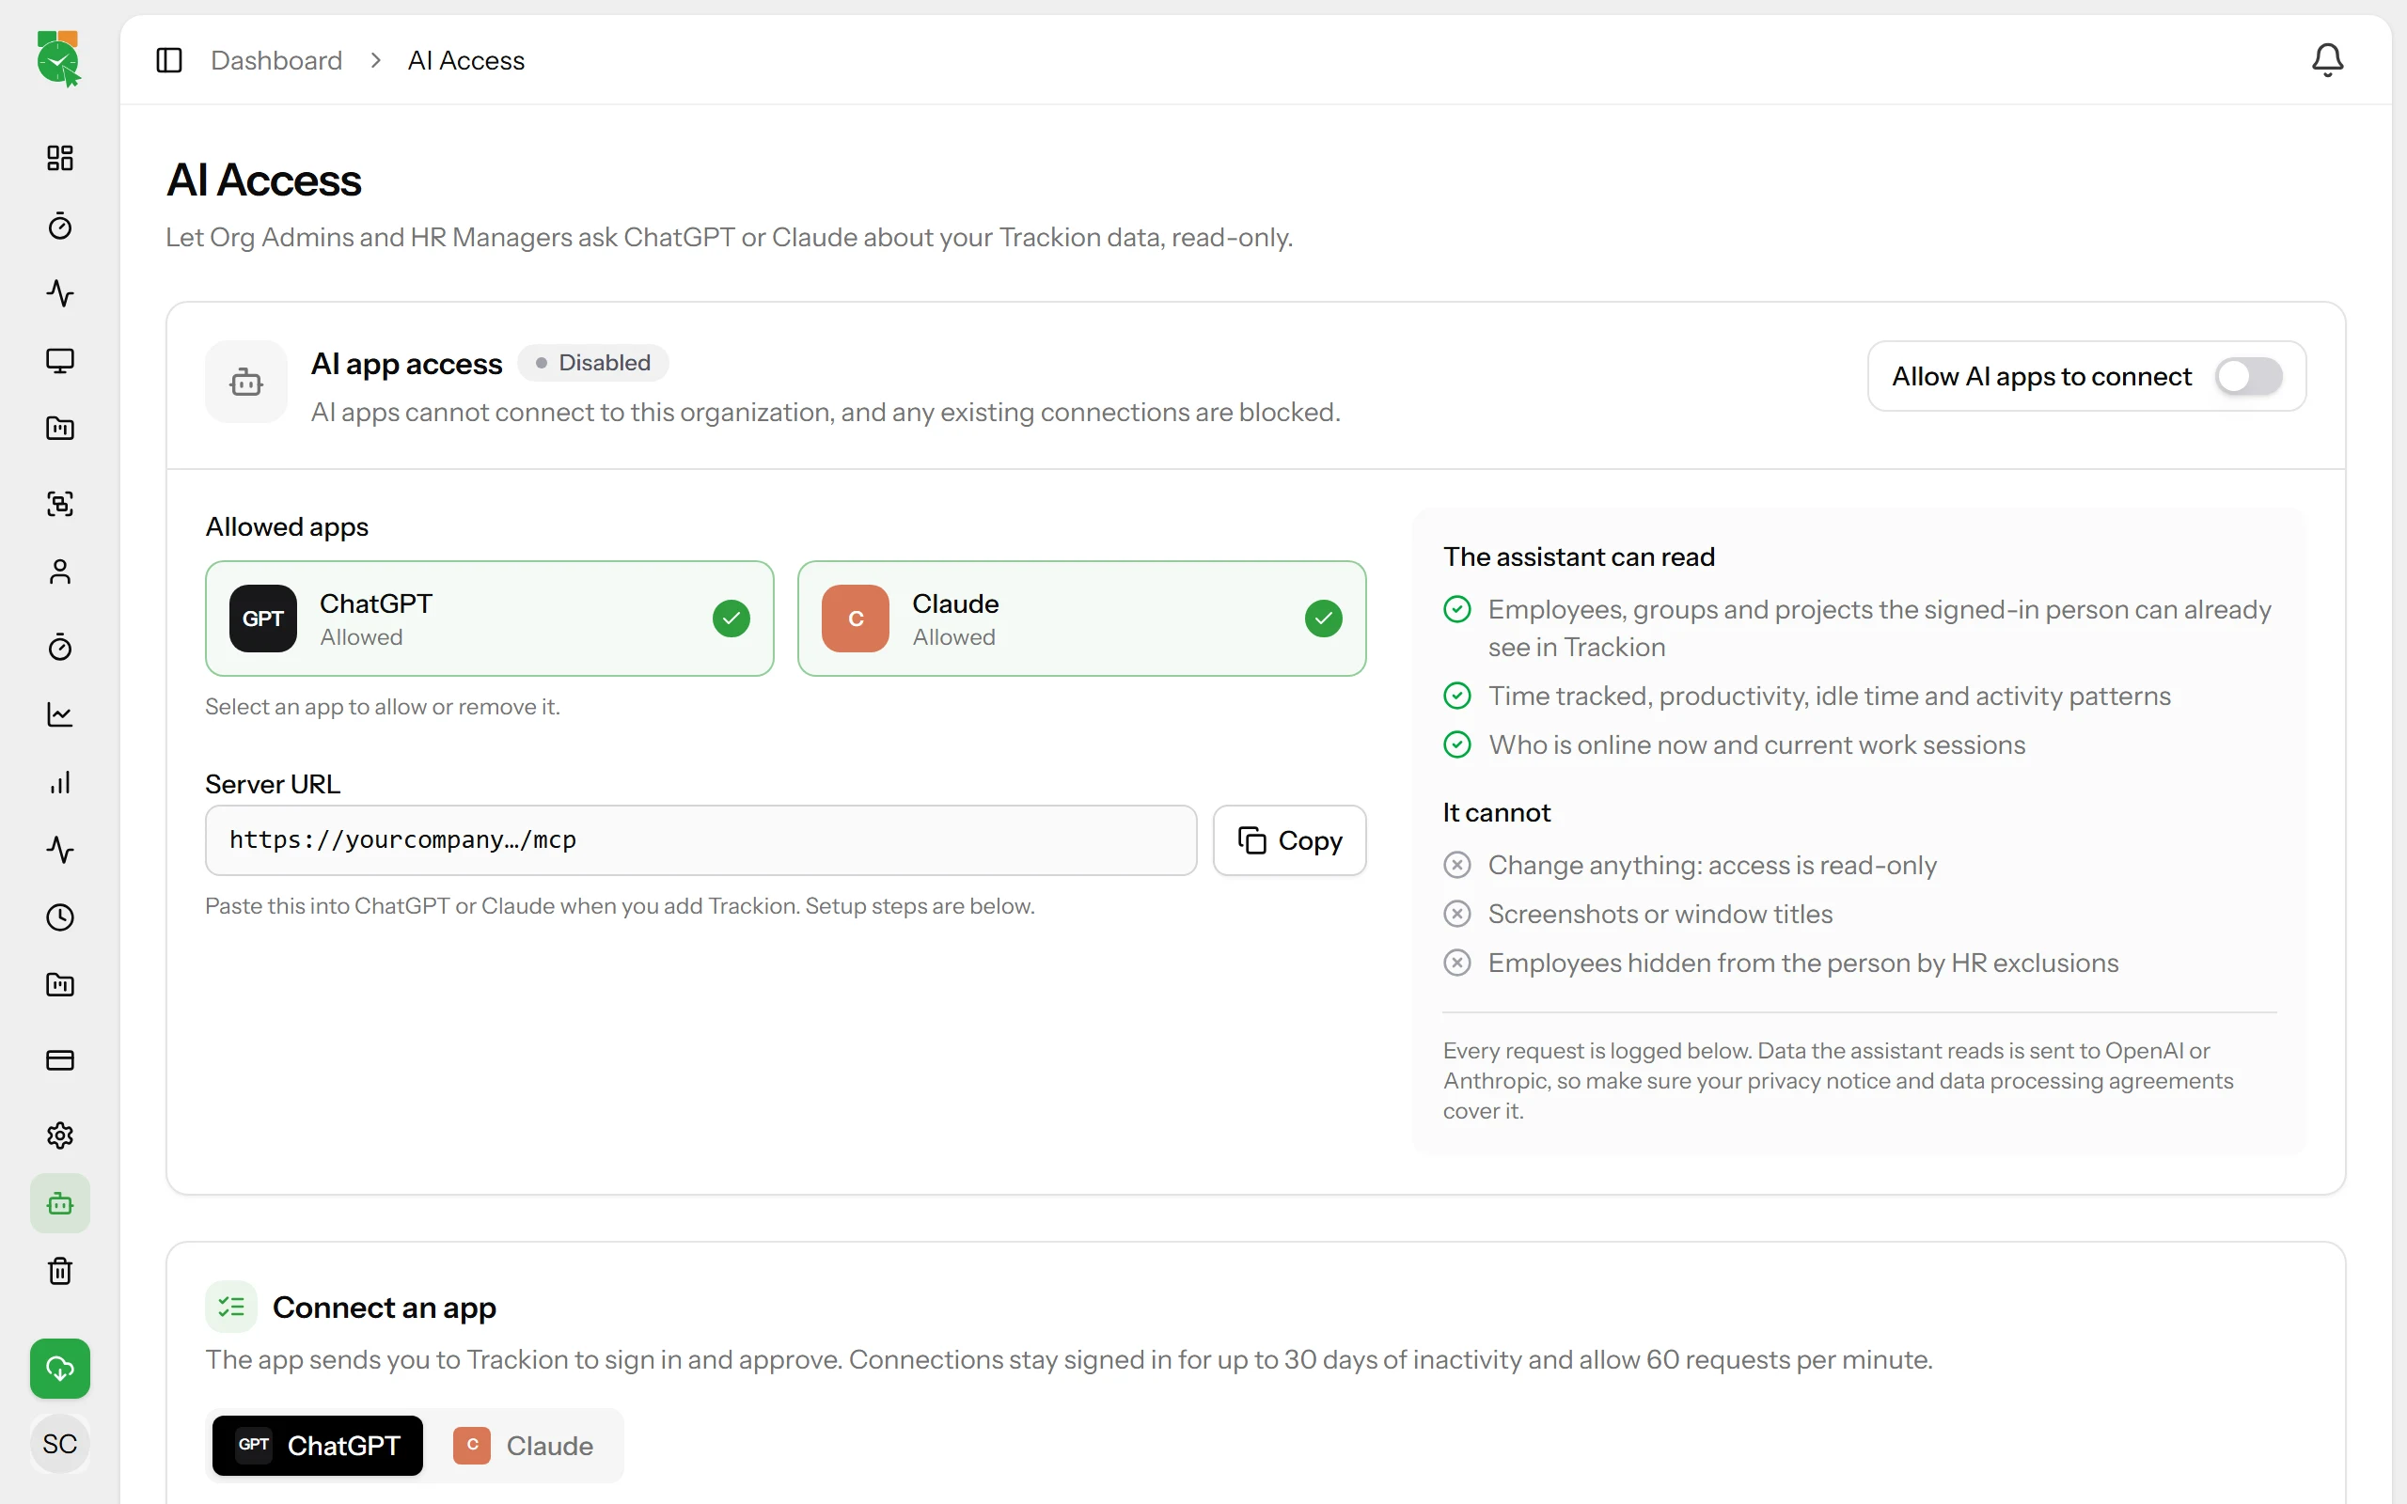Click the AI Access breadcrumb item

tap(466, 61)
